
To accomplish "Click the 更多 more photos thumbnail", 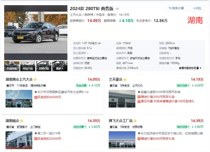I will click(x=60, y=66).
